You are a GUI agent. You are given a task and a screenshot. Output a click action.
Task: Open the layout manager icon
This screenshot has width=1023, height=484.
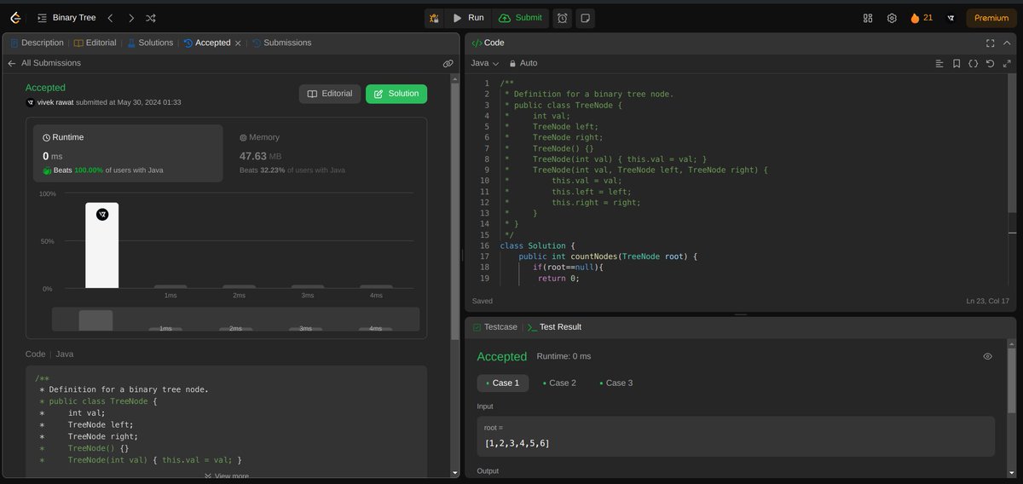(x=868, y=17)
